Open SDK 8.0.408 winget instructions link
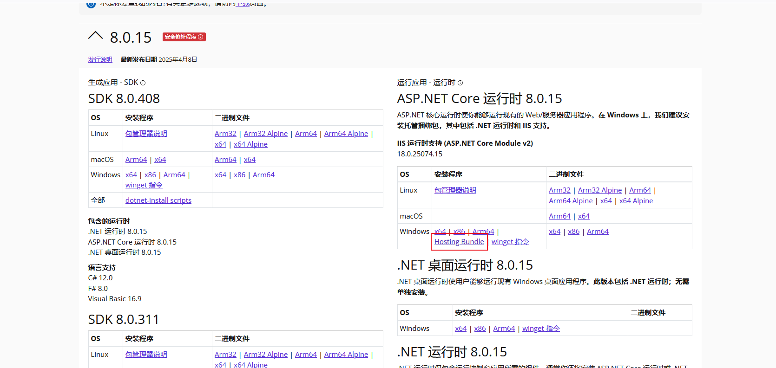 click(144, 185)
